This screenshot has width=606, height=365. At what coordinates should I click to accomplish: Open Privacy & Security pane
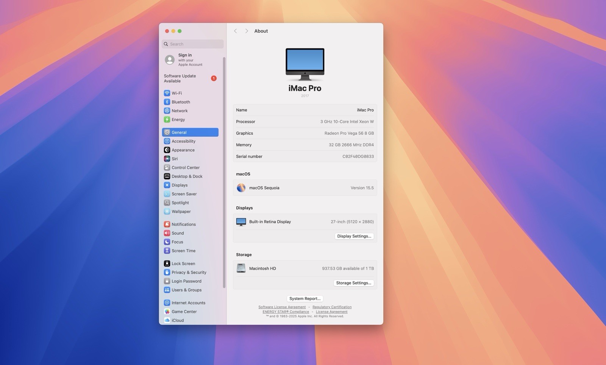pyautogui.click(x=189, y=272)
